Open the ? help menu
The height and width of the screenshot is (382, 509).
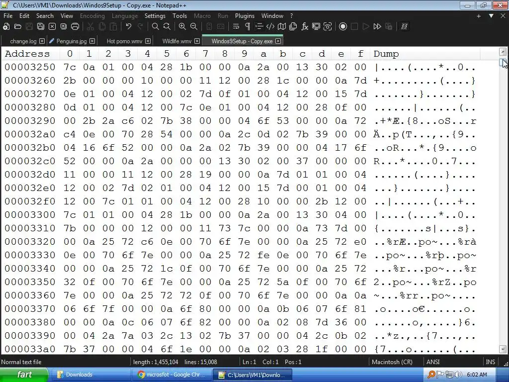(291, 15)
